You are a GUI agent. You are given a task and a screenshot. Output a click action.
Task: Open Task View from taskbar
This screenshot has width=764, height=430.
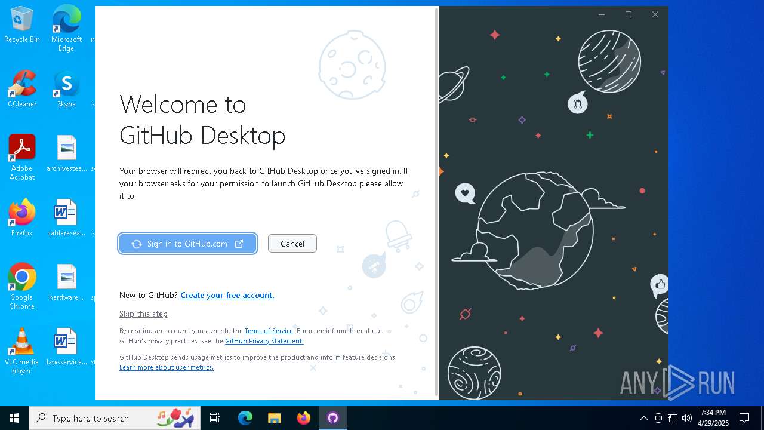215,418
